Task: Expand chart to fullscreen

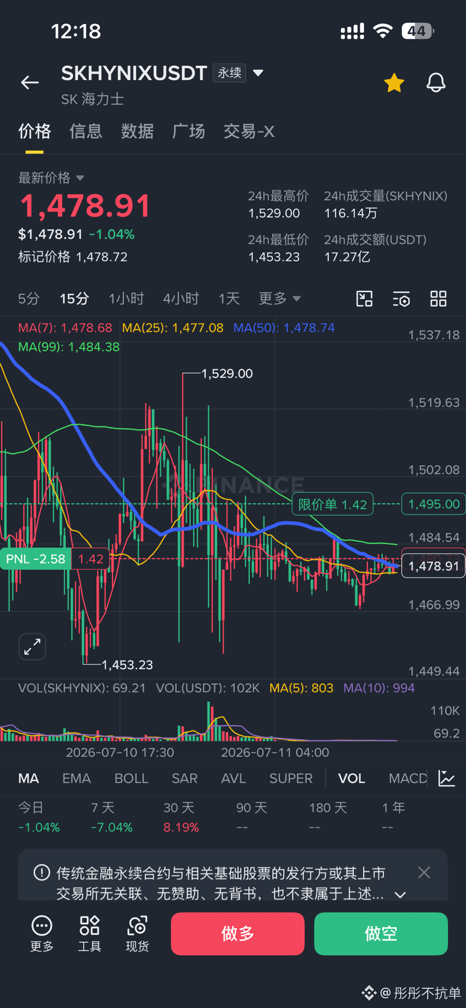Action: [32, 646]
